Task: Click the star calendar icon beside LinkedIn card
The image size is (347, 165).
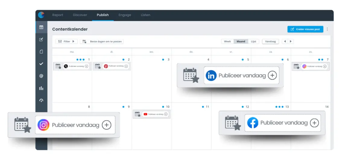Action: click(x=191, y=75)
